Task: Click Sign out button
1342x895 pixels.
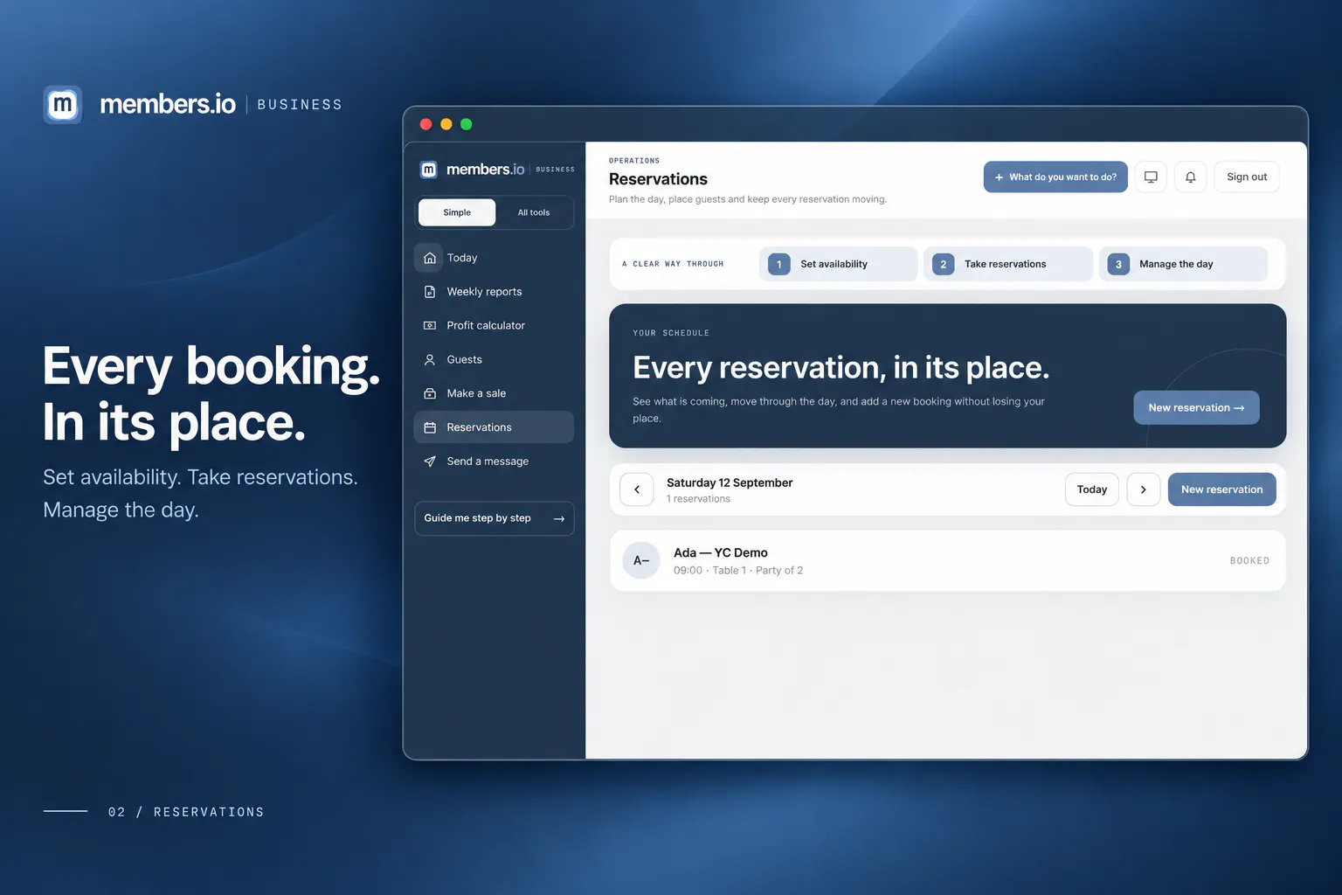Action: 1247,177
